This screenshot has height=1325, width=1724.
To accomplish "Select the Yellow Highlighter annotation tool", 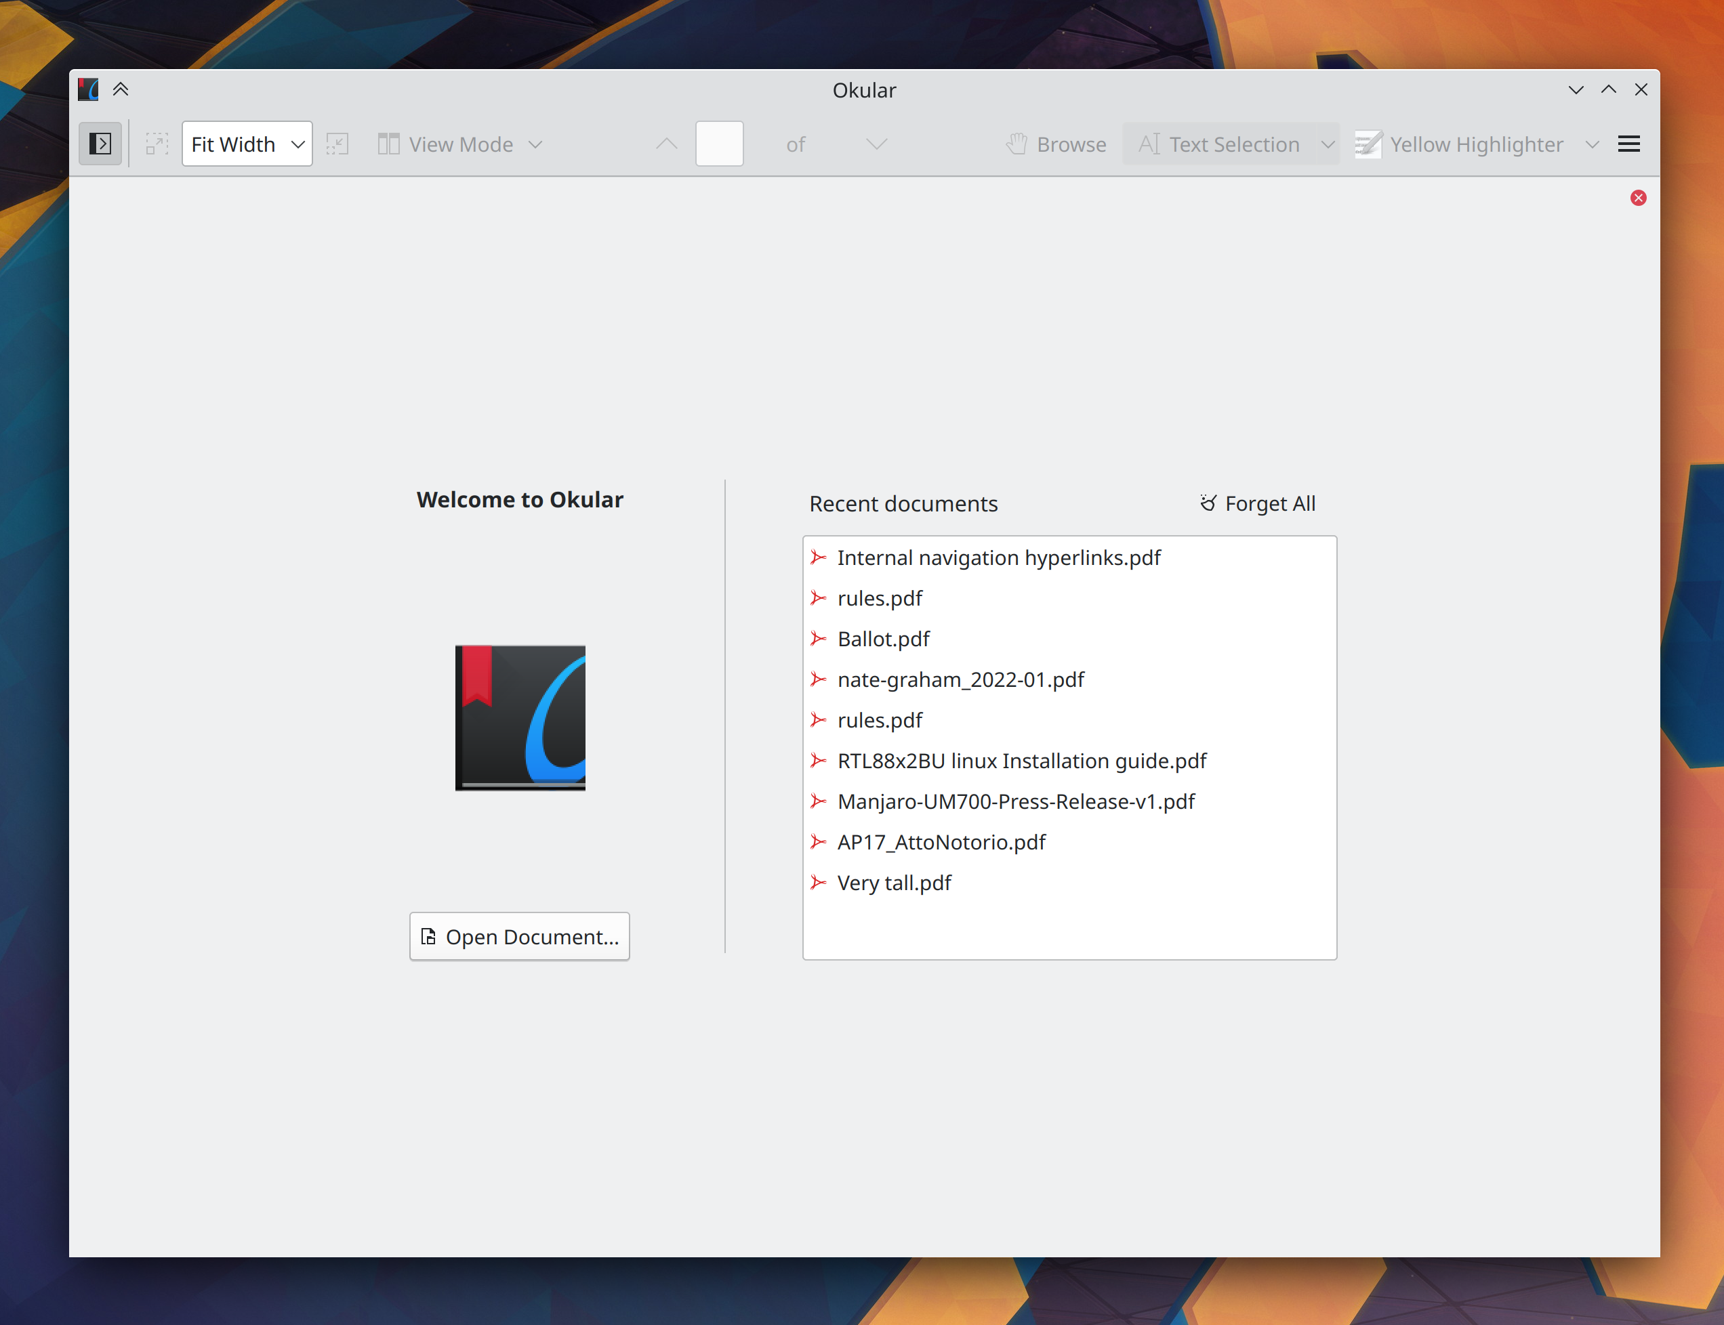I will coord(1460,144).
